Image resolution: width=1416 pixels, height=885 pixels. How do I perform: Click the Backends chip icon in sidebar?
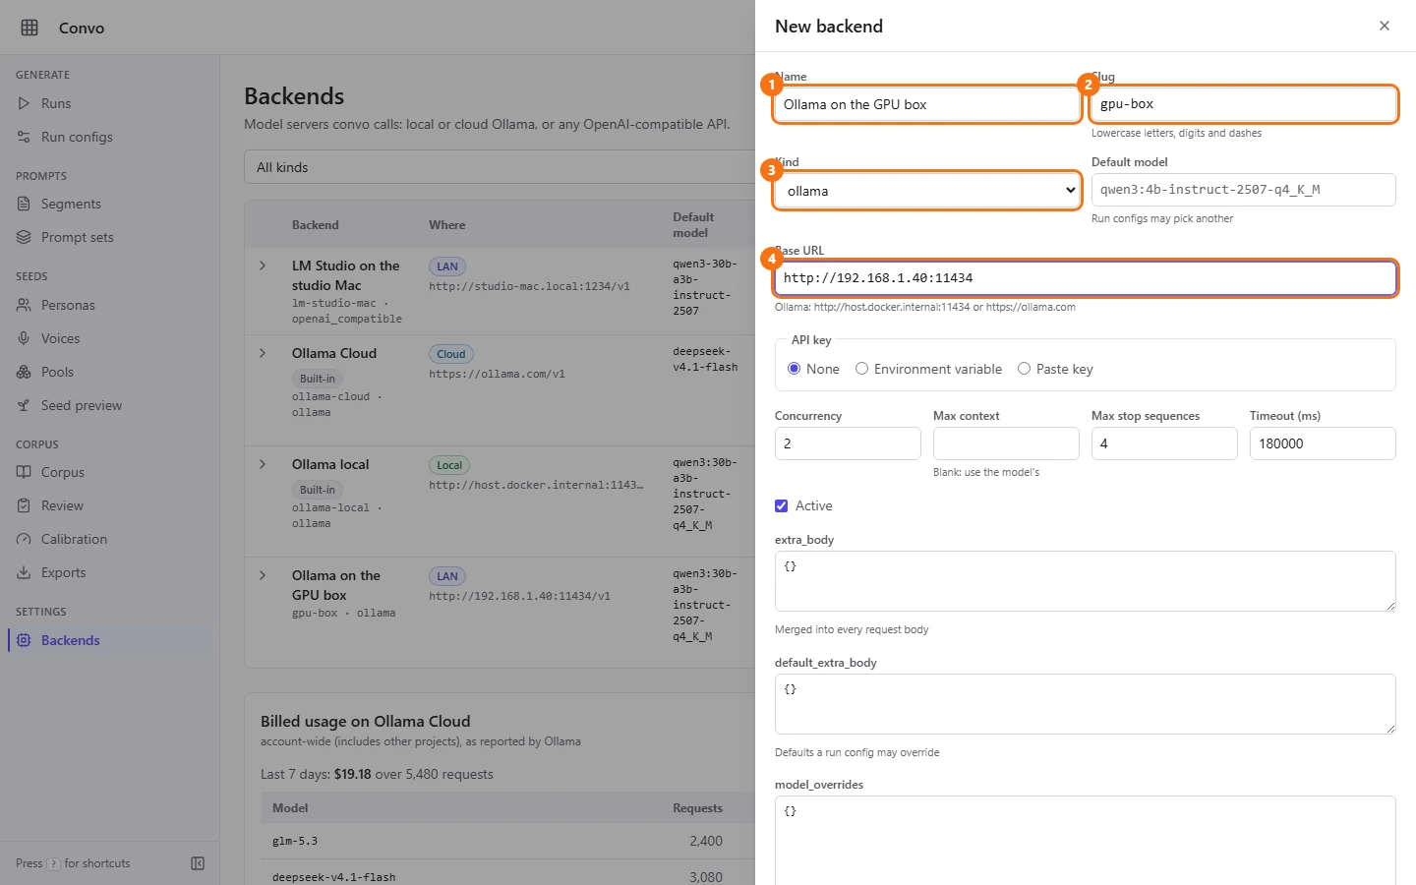(24, 640)
